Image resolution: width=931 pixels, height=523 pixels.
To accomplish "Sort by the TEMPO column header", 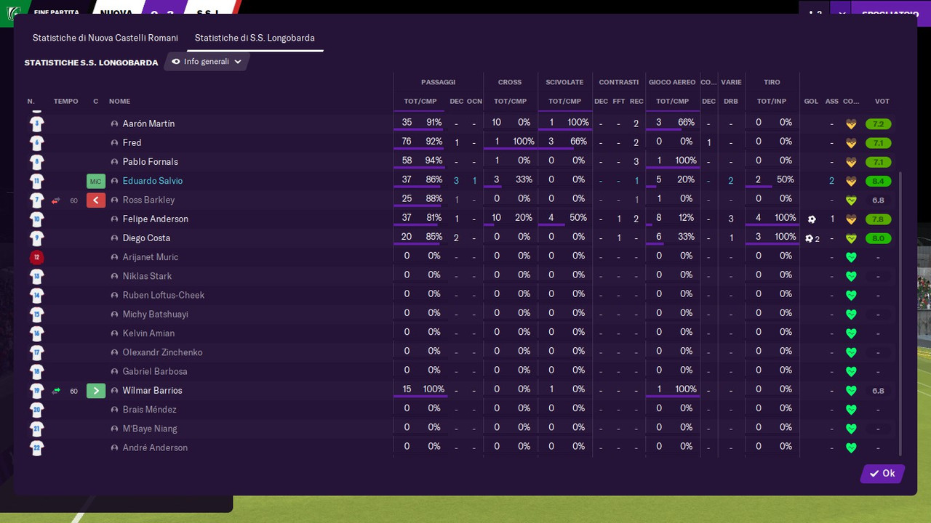I will tap(65, 102).
